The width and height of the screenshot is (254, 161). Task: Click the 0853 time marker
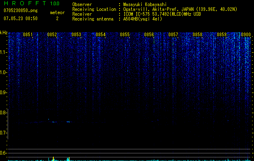76,35
